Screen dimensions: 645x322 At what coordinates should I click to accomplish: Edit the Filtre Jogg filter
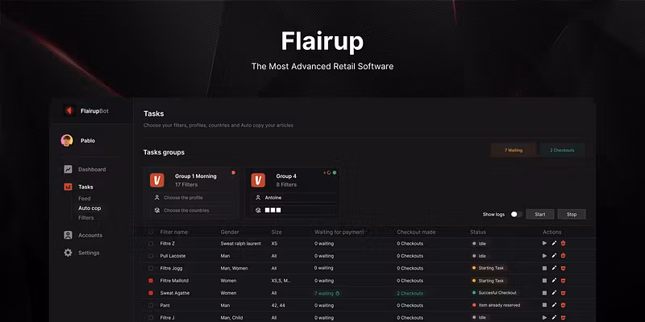pyautogui.click(x=554, y=268)
